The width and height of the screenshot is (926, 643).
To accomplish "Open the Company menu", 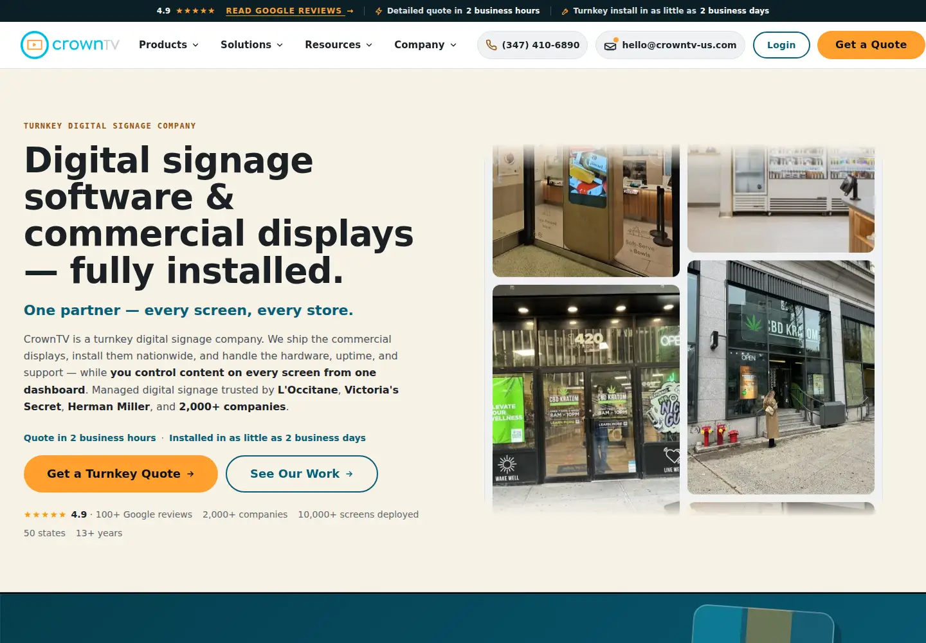I will [426, 45].
